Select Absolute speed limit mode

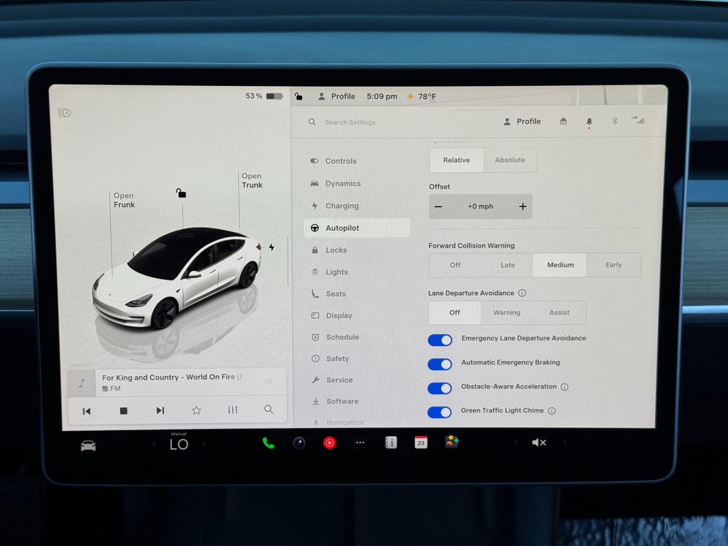coord(510,160)
